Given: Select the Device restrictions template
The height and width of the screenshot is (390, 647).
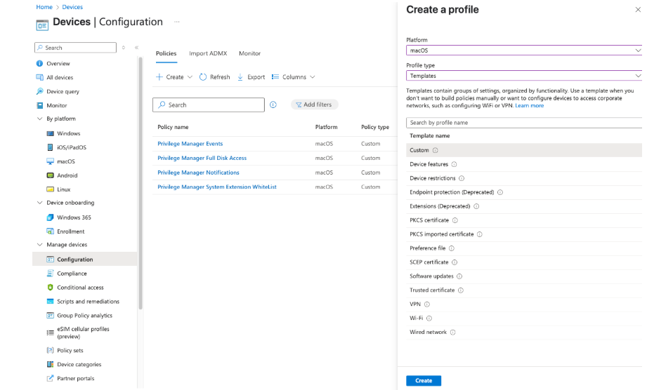Looking at the screenshot, I should click(524, 178).
